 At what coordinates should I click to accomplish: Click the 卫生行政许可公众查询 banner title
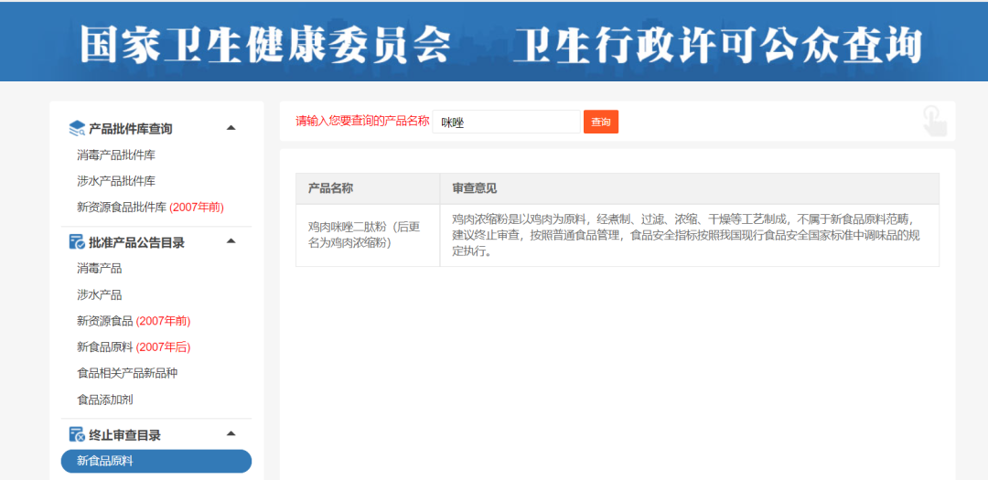point(717,44)
